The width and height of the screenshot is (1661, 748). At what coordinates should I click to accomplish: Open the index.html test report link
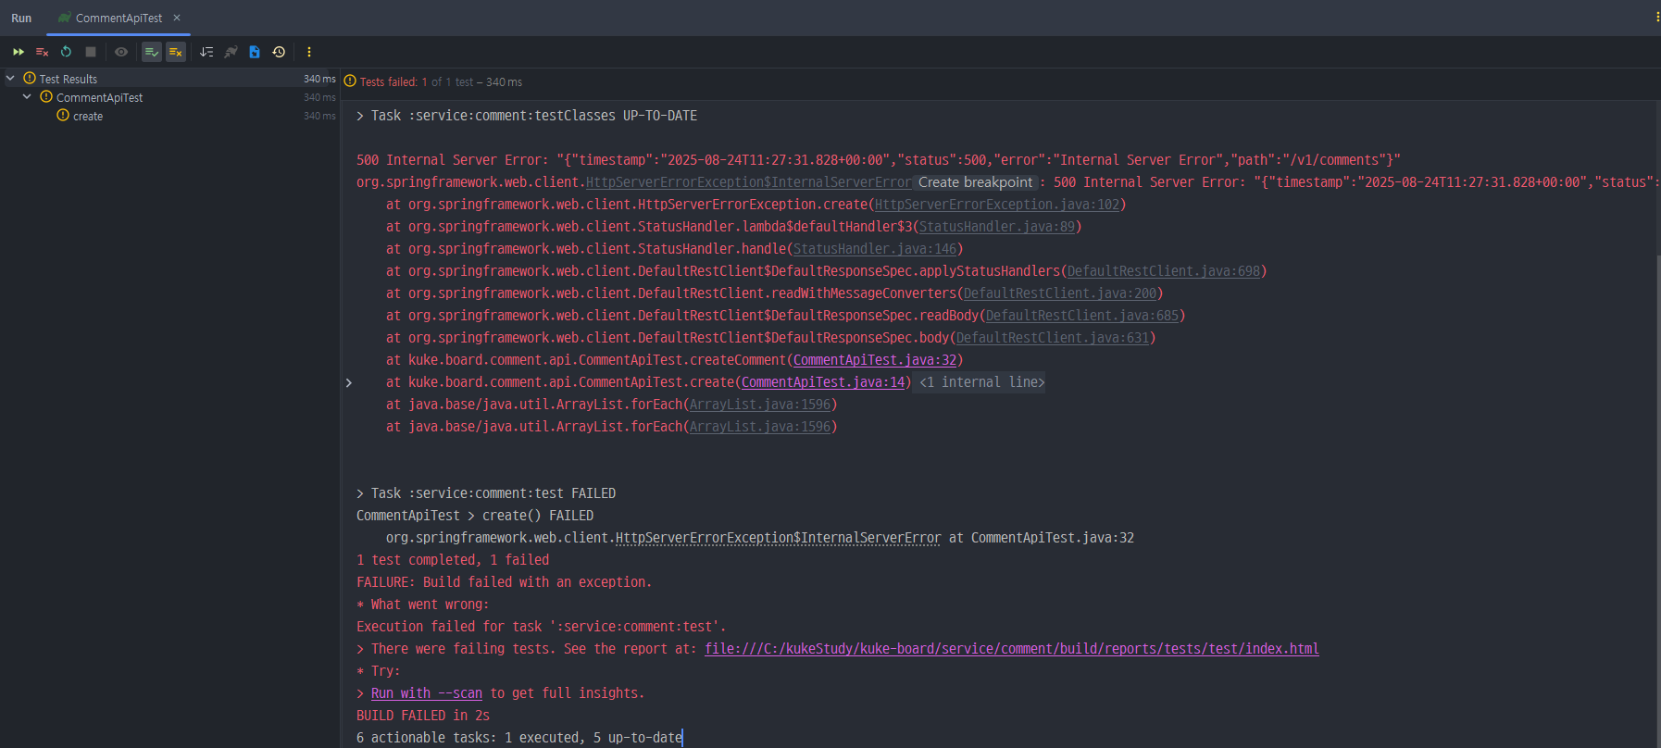click(1012, 649)
